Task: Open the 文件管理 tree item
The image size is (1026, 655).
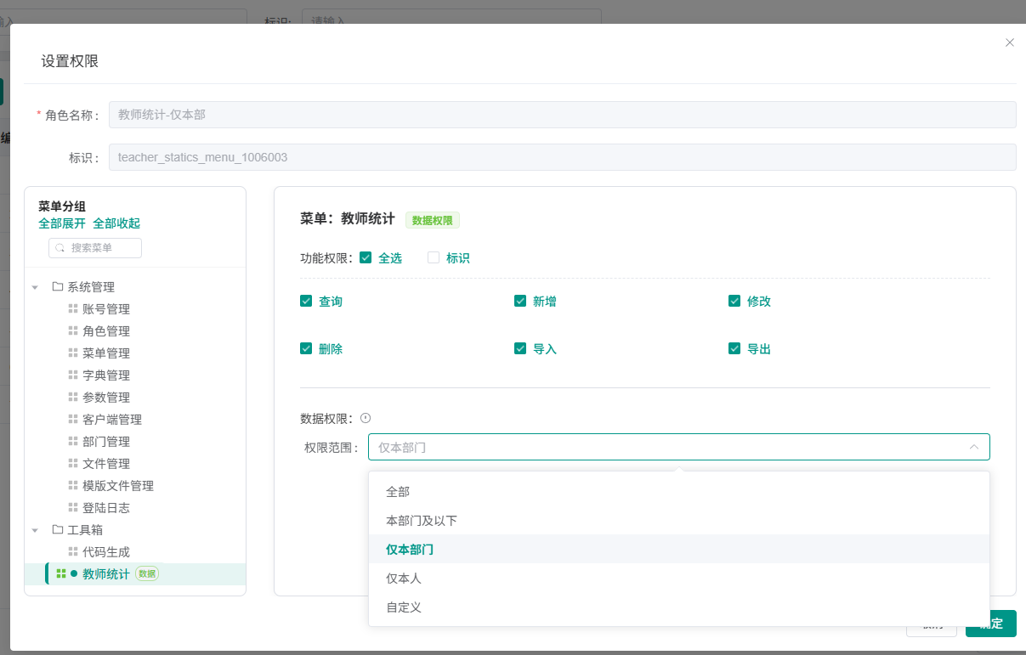Action: 106,464
